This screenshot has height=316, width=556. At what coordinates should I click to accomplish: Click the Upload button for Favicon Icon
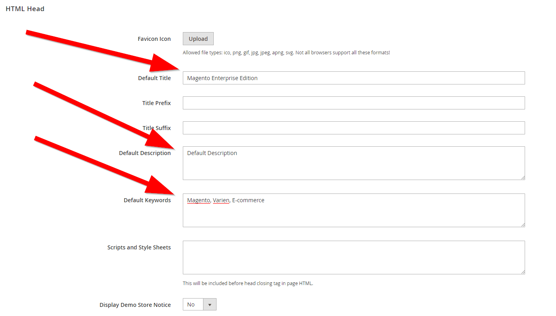click(x=198, y=38)
